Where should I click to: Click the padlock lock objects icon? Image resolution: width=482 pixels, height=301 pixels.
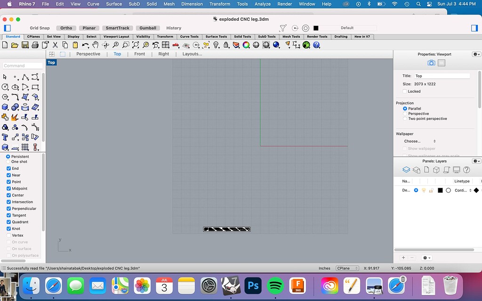(226, 45)
